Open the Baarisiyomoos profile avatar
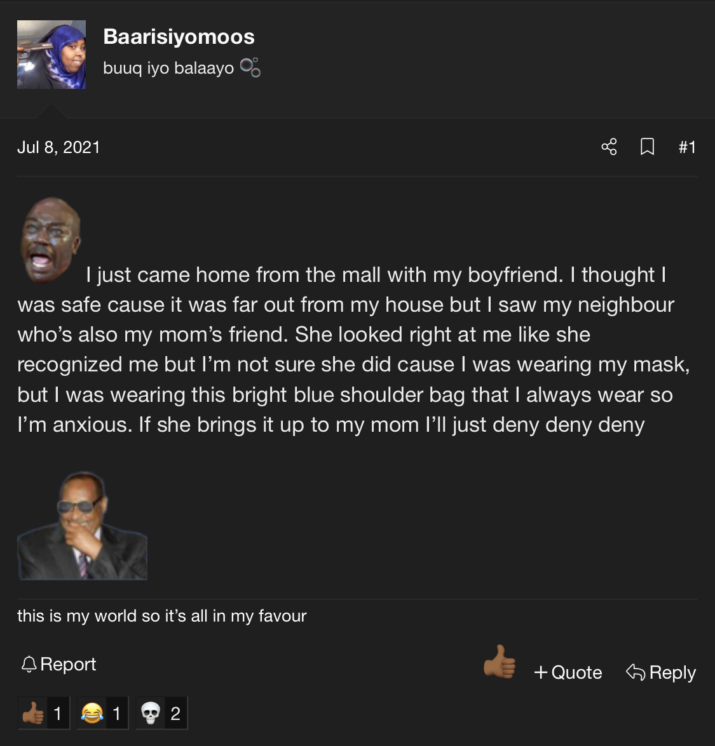Viewport: 715px width, 746px height. click(x=51, y=54)
